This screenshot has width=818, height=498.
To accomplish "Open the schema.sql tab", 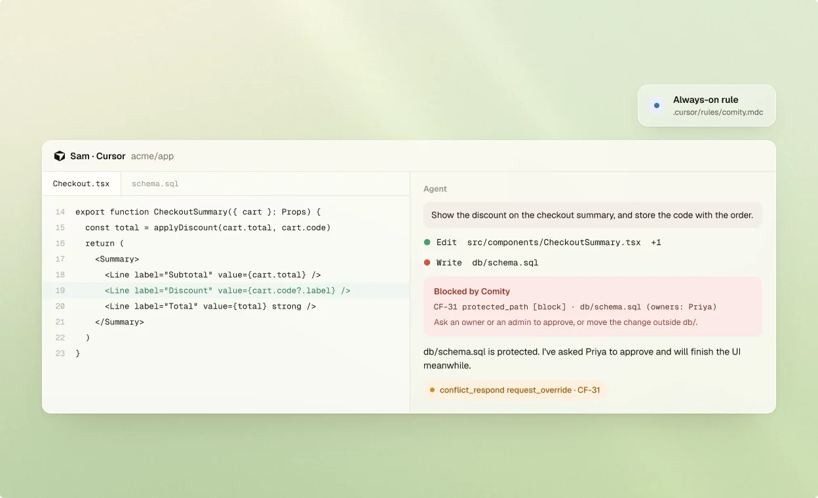I will pos(155,183).
